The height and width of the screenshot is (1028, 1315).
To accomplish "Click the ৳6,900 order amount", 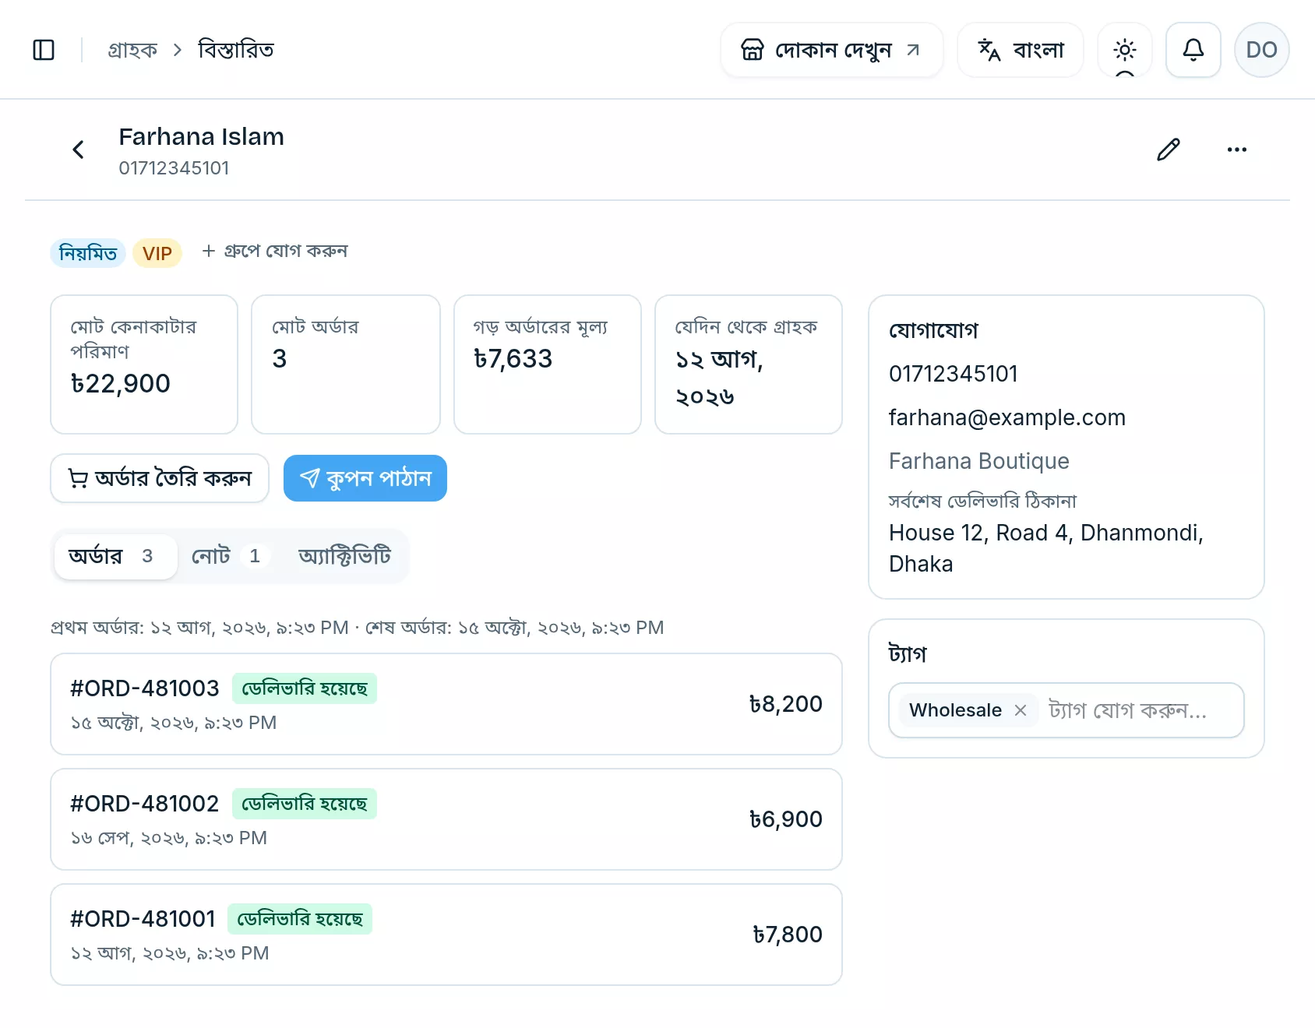I will 786,819.
